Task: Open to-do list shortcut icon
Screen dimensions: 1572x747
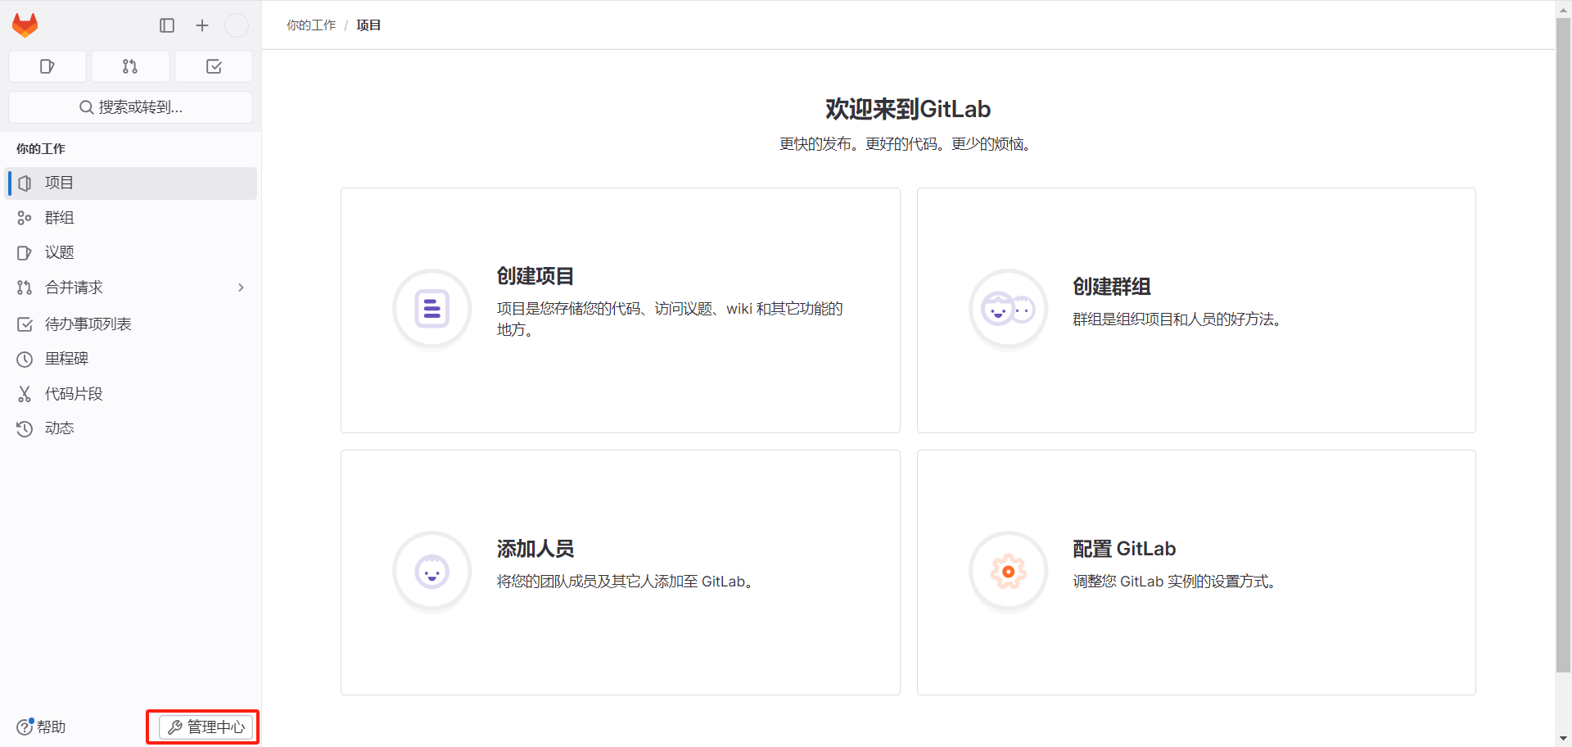Action: [214, 66]
